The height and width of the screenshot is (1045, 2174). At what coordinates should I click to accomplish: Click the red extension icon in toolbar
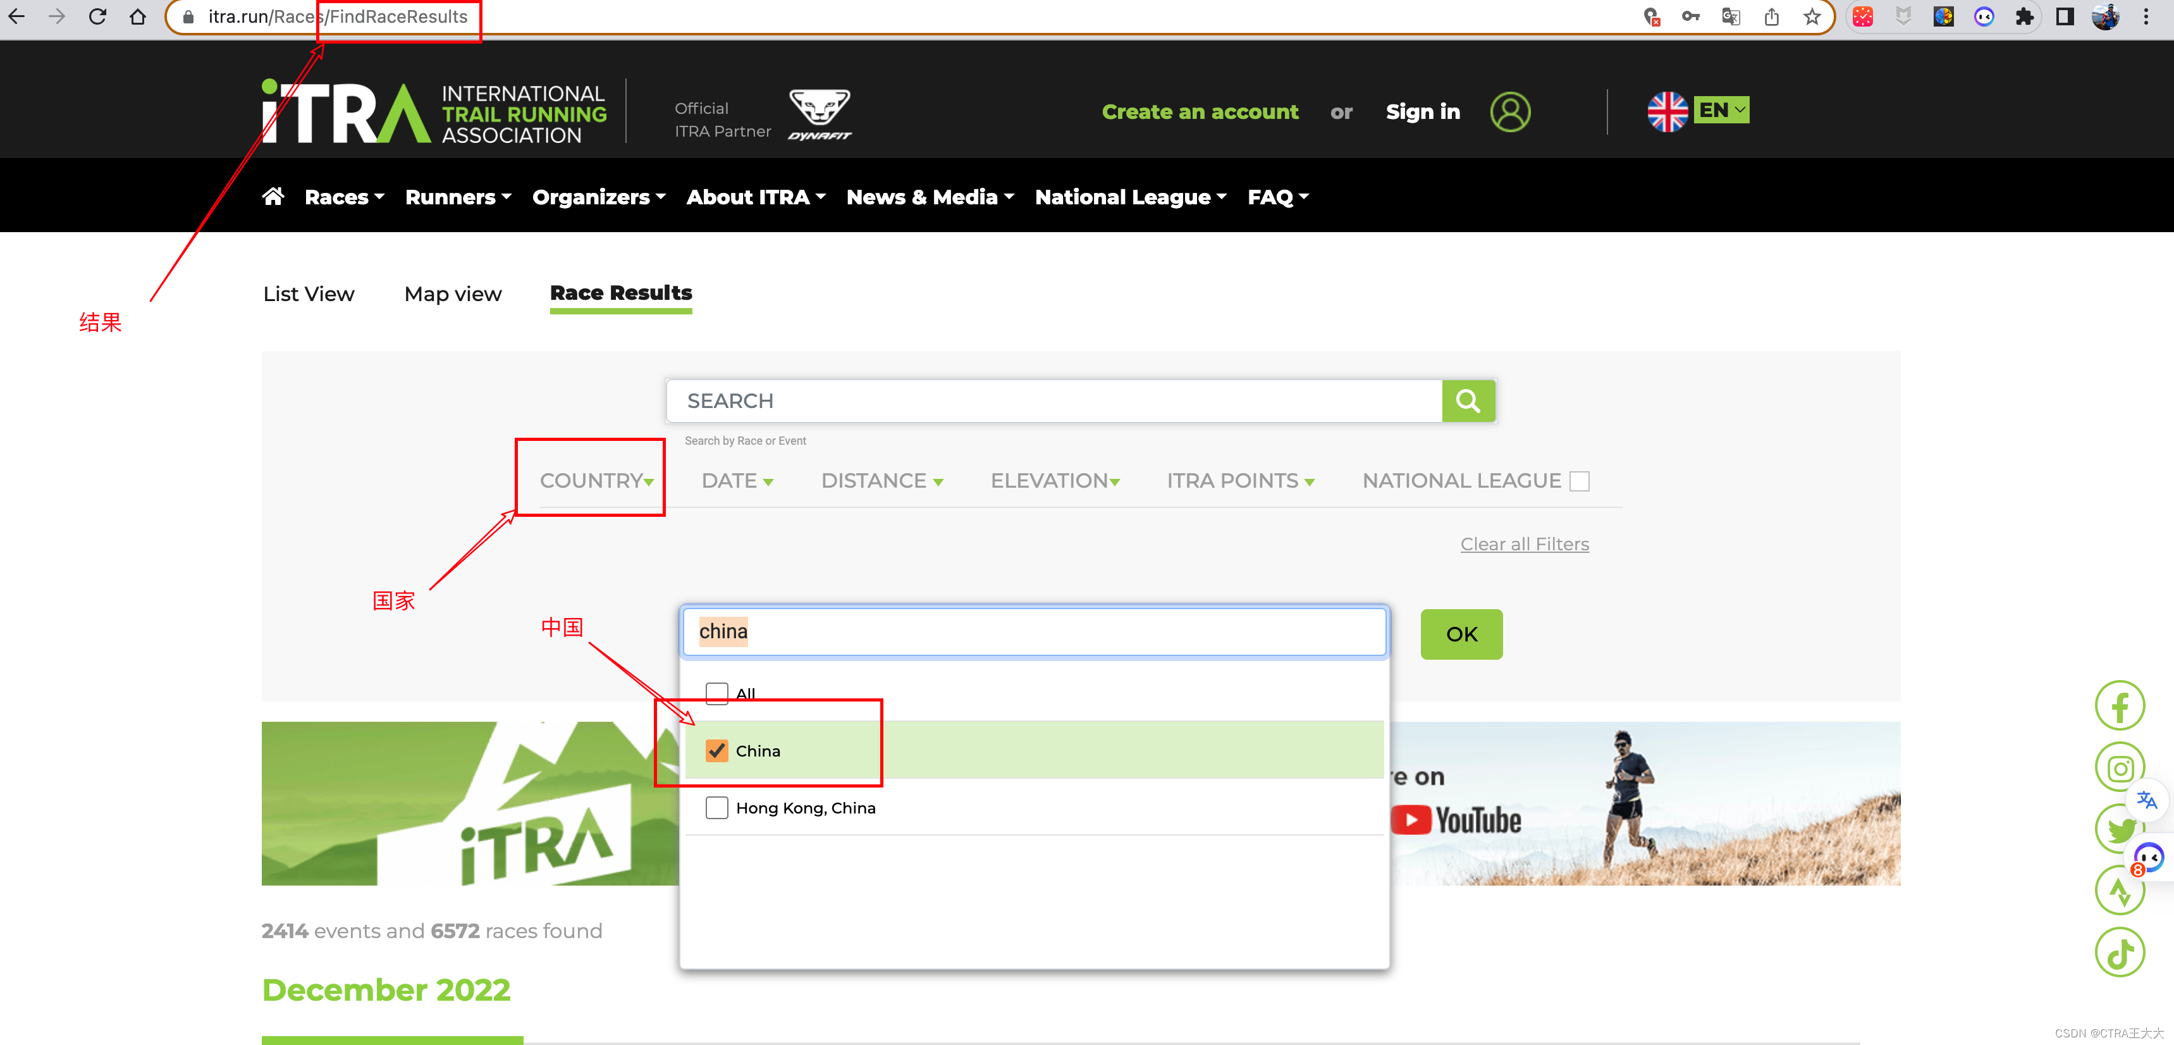(x=1863, y=16)
